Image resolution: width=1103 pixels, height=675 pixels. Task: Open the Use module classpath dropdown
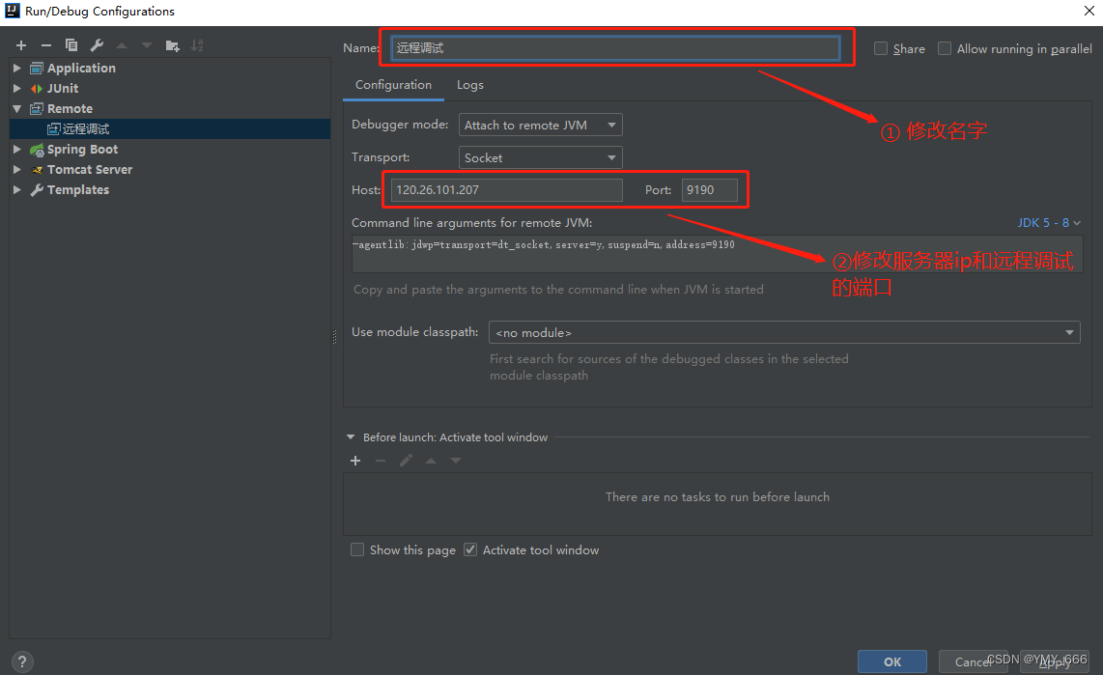click(x=783, y=332)
